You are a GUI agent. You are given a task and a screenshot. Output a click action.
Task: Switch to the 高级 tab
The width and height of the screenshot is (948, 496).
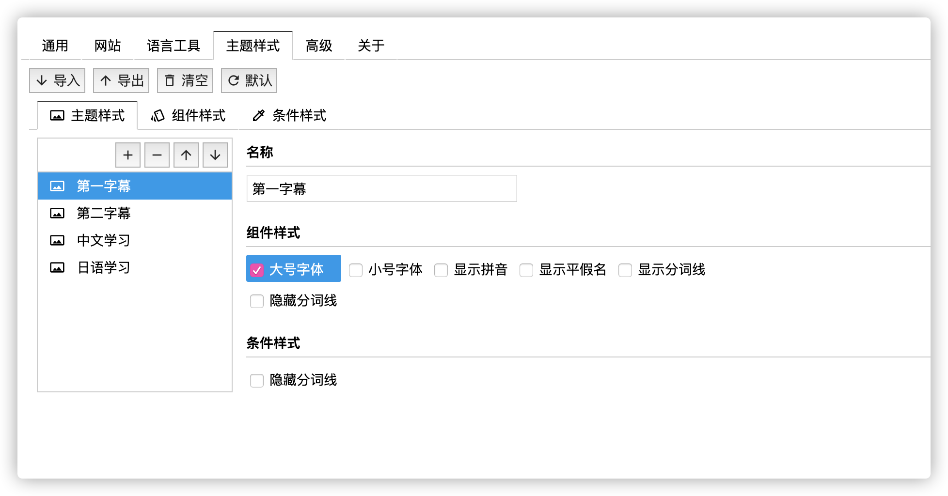pyautogui.click(x=319, y=46)
